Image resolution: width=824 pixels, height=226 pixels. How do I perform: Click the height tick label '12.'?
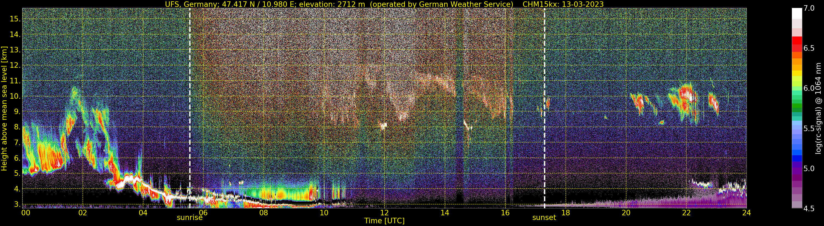(x=15, y=65)
